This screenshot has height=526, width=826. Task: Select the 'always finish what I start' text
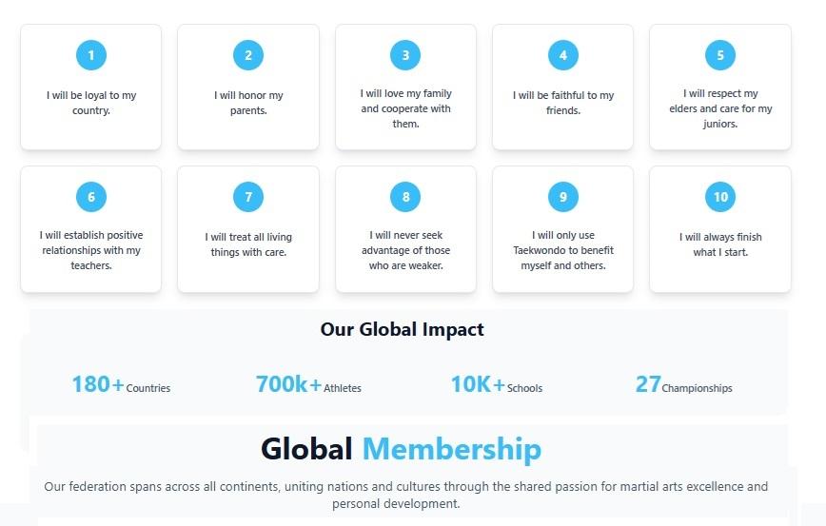[x=720, y=244]
